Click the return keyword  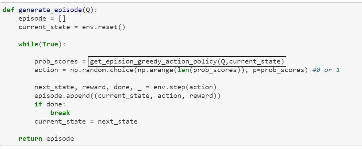[x=31, y=139]
